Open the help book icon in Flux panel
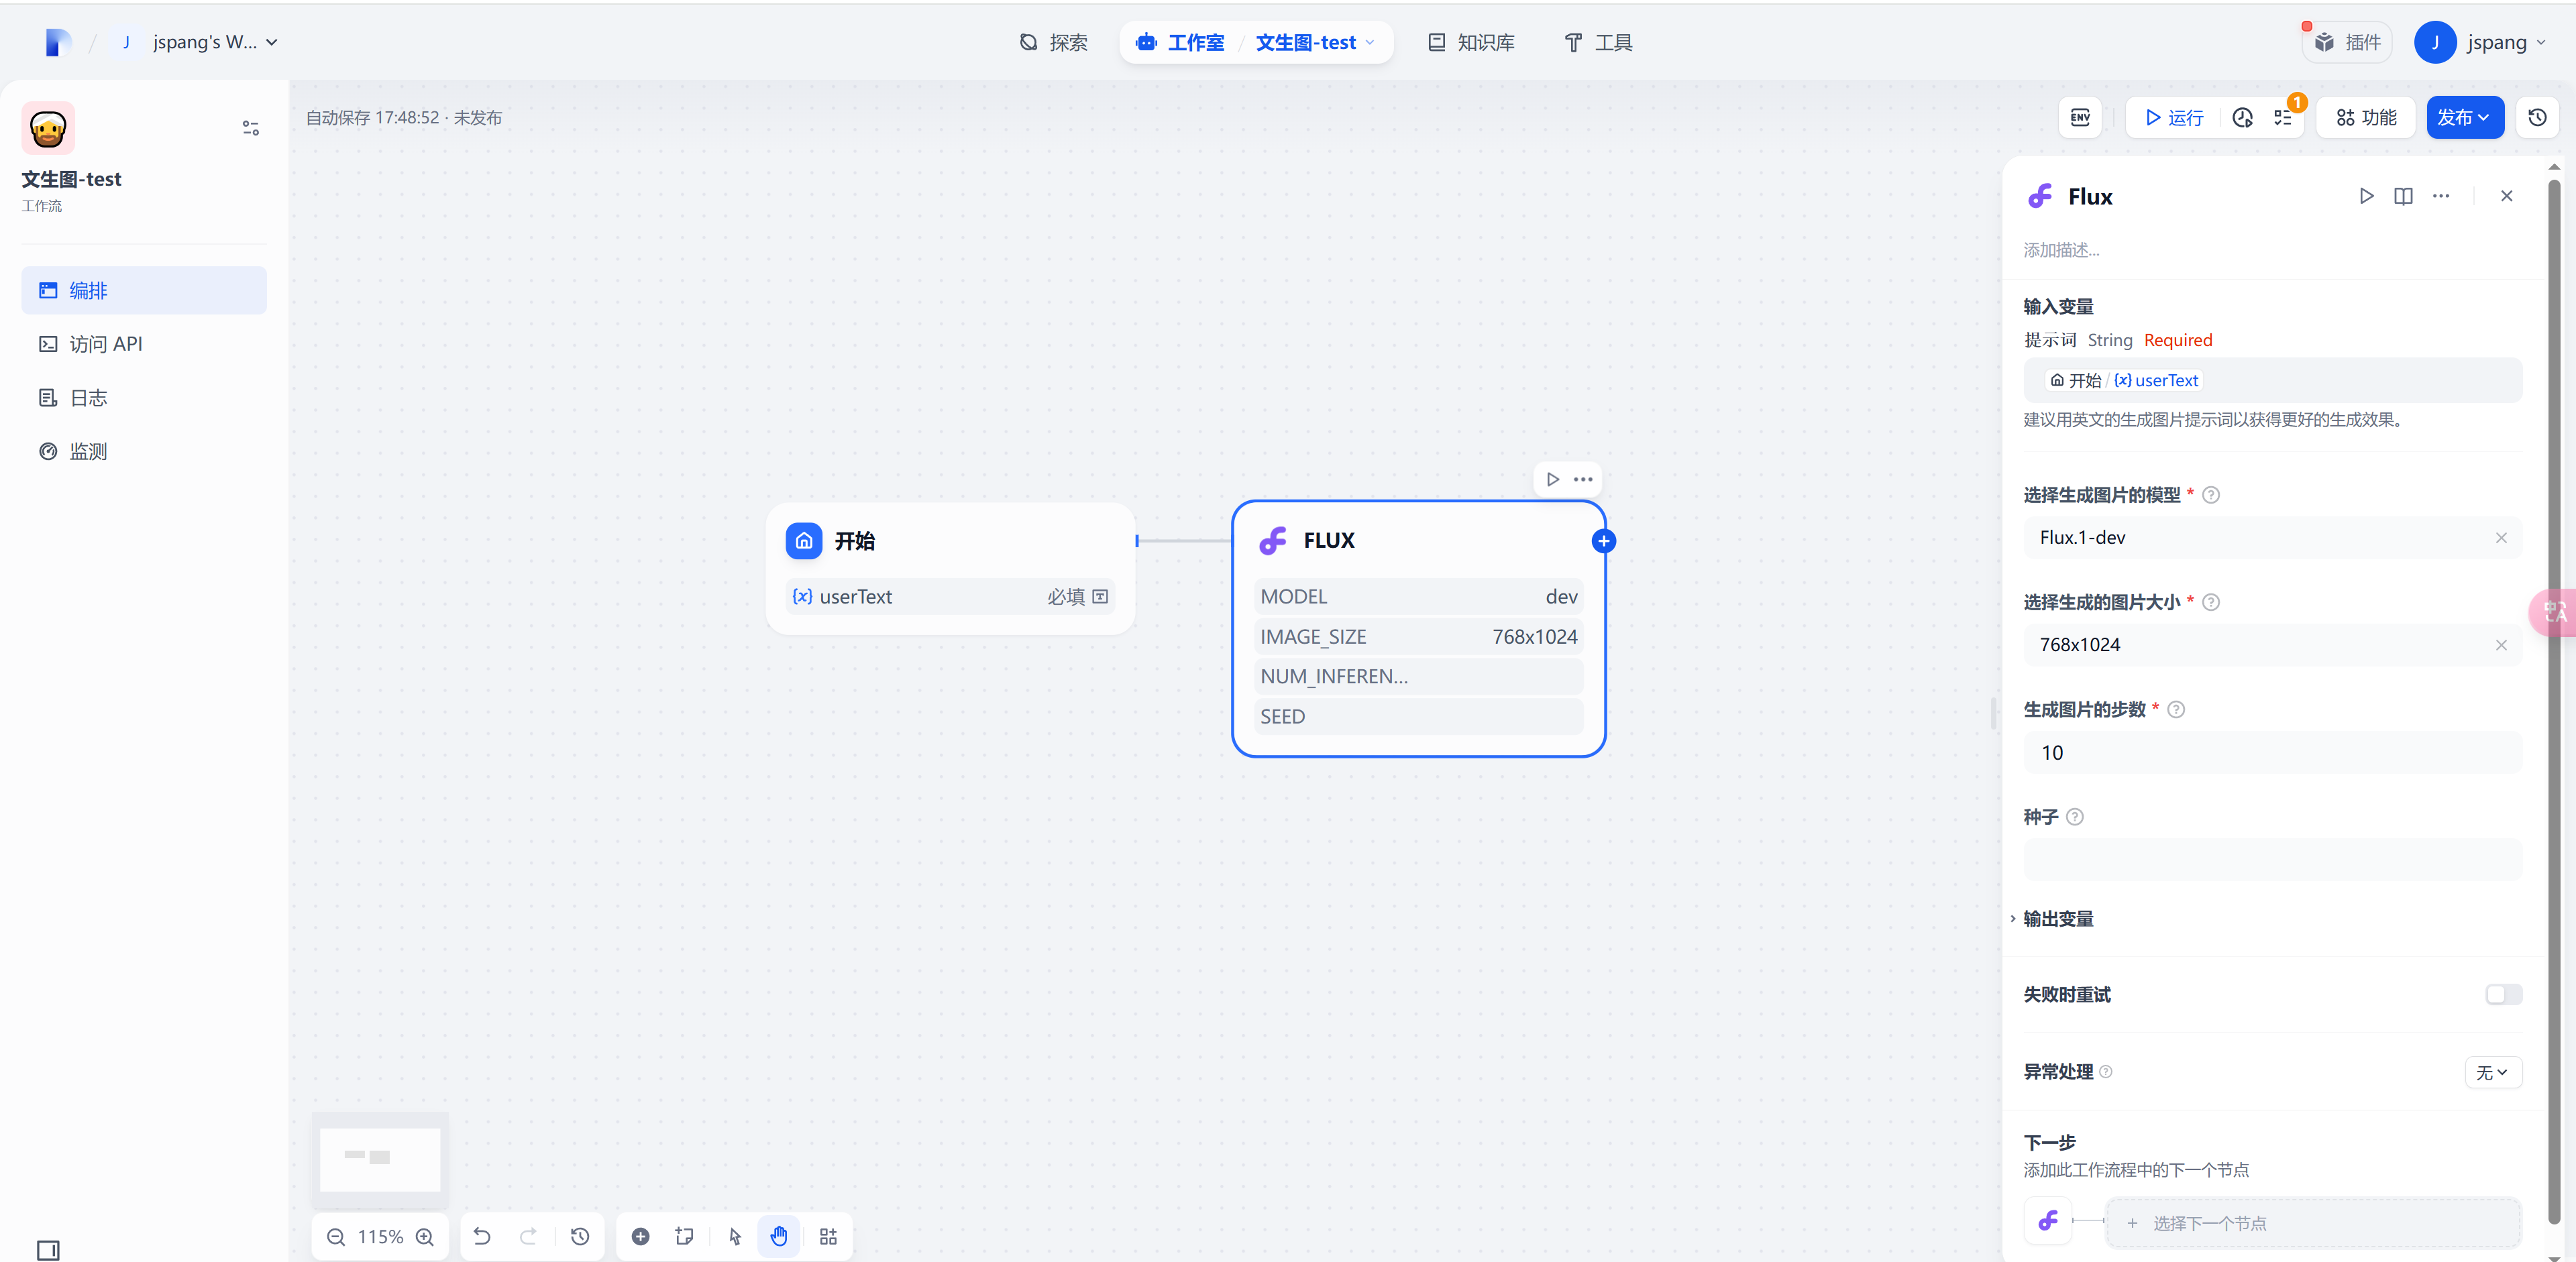The image size is (2576, 1262). 2403,196
